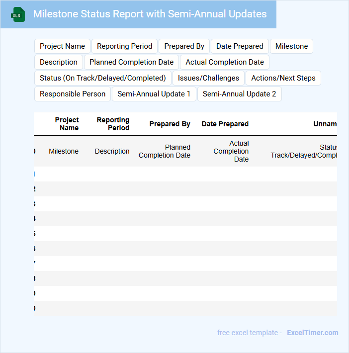349x353 pixels.
Task: Click the Planned Completion Date table cell
Action: tap(165, 151)
